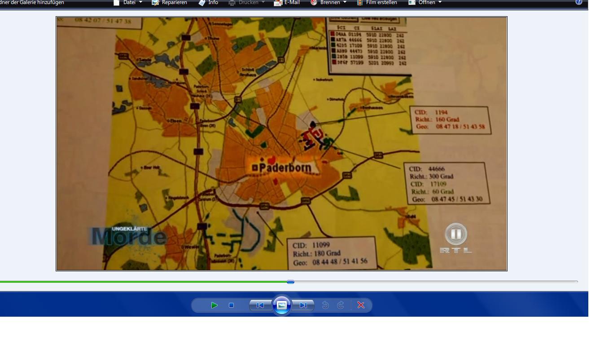Go to the previous item
Image resolution: width=613 pixels, height=345 pixels.
point(260,305)
